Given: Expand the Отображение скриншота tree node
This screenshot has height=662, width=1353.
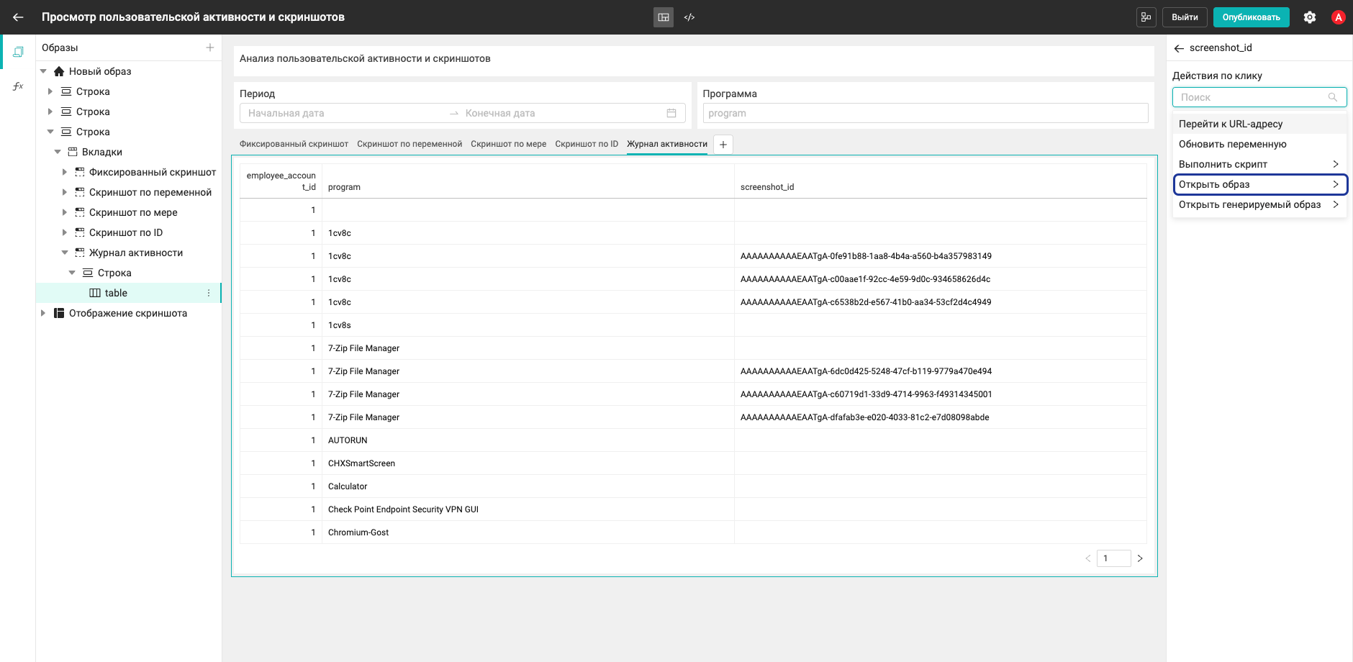Looking at the screenshot, I should [43, 313].
